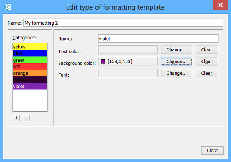Clear the Font setting
231x162 pixels.
206,73
